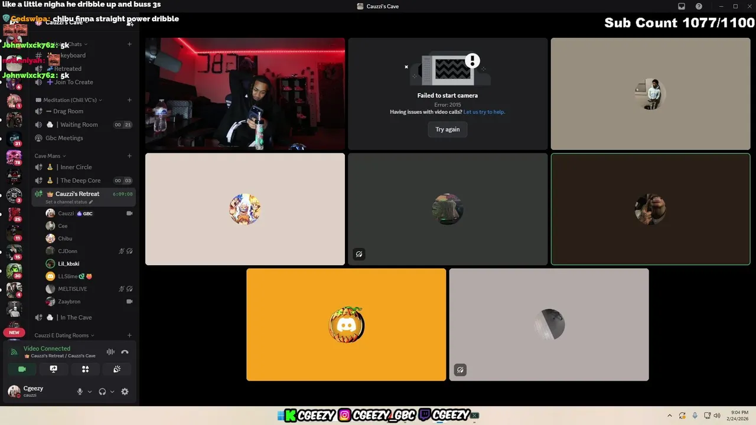Open the taskbar volume speaker icon
This screenshot has height=425, width=756.
click(x=717, y=416)
